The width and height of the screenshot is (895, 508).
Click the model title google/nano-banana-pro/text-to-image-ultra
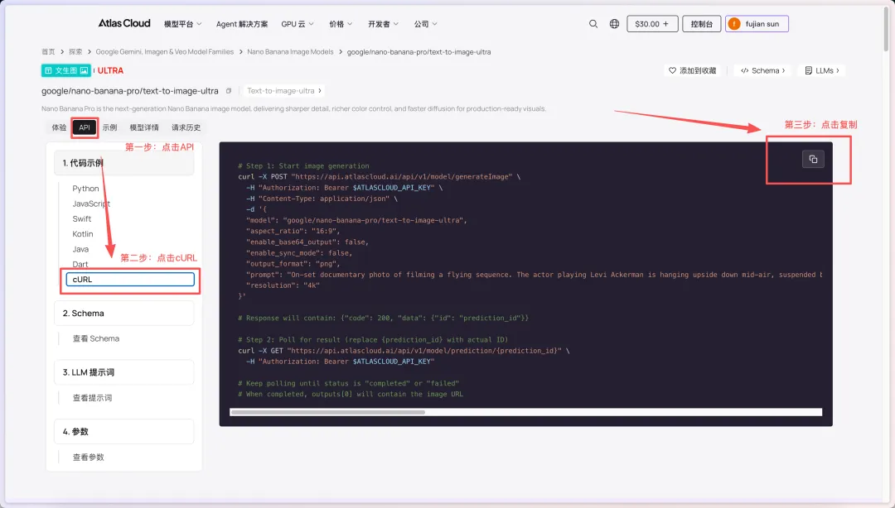pos(129,91)
